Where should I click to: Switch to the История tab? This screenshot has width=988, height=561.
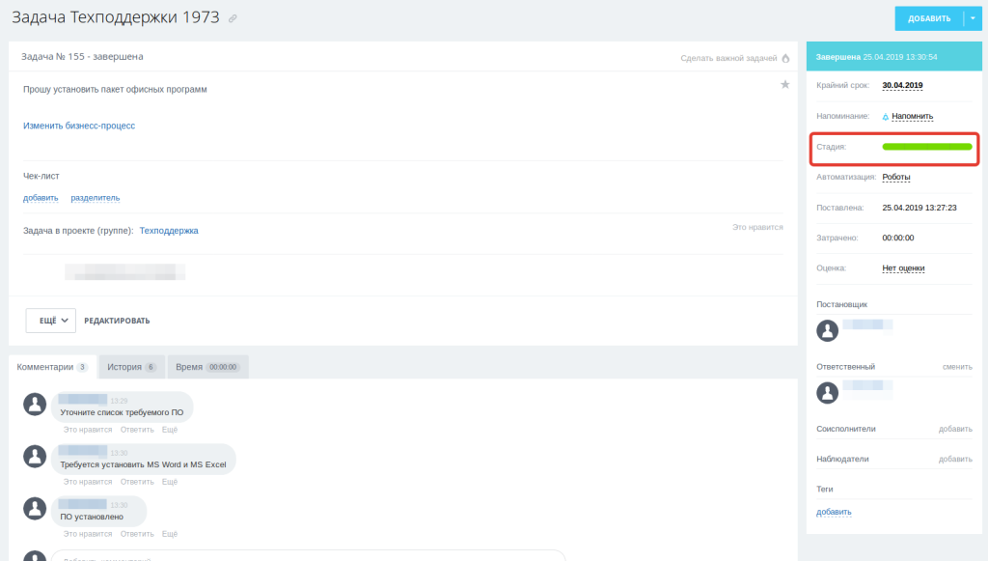[131, 367]
